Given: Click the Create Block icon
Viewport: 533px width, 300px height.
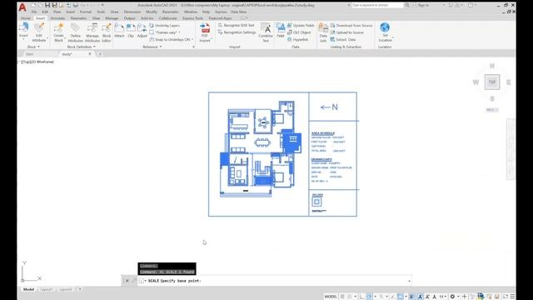Looking at the screenshot, I should click(x=58, y=27).
